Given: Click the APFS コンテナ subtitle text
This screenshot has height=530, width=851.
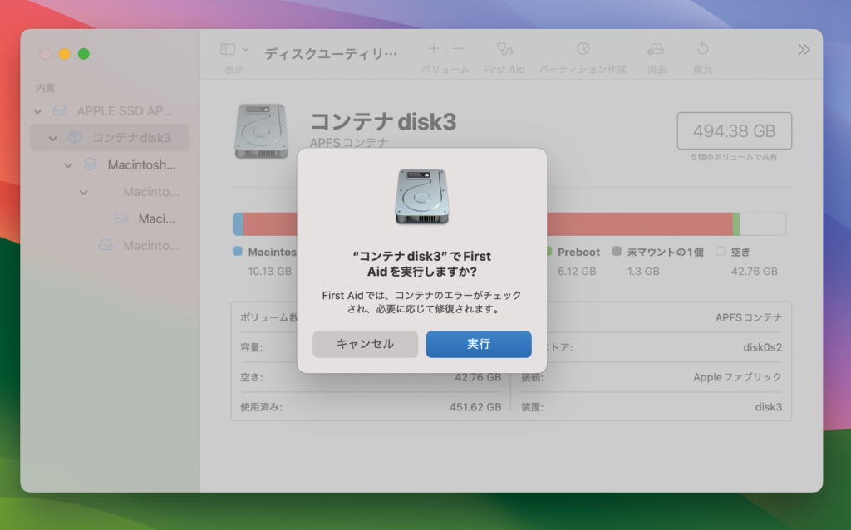Looking at the screenshot, I should click(x=349, y=143).
